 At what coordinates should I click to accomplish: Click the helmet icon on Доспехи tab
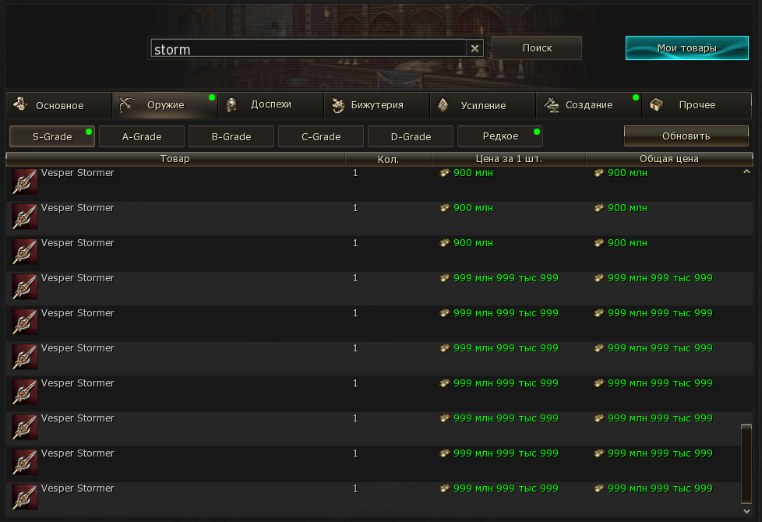click(232, 104)
